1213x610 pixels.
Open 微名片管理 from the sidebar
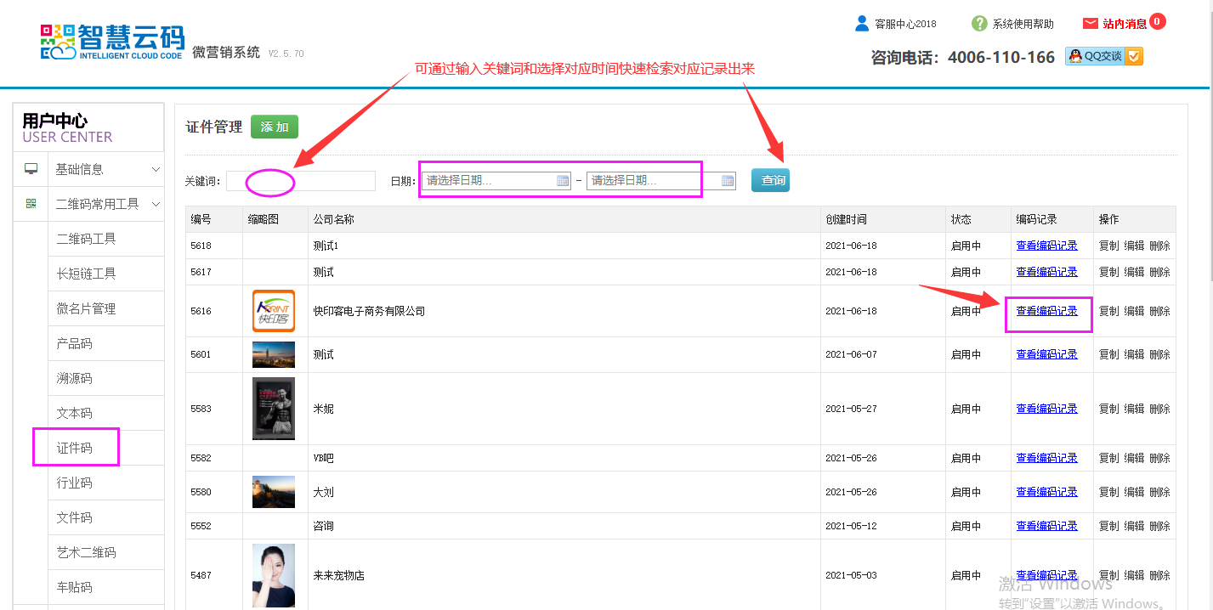tap(86, 308)
